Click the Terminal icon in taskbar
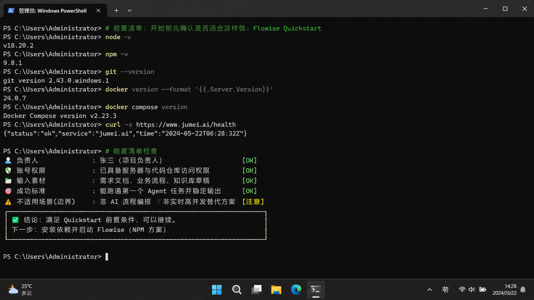Screen dimensions: 534x300 click(316, 290)
